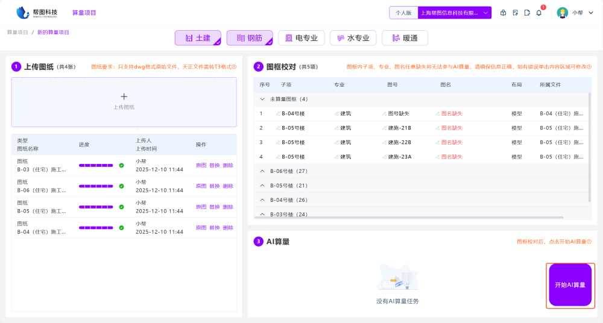603x323 pixels.
Task: Click 删除 for the B-03 (住宅) drawing
Action: click(228, 165)
